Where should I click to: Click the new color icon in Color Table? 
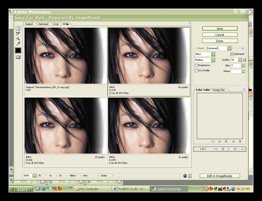point(233,141)
